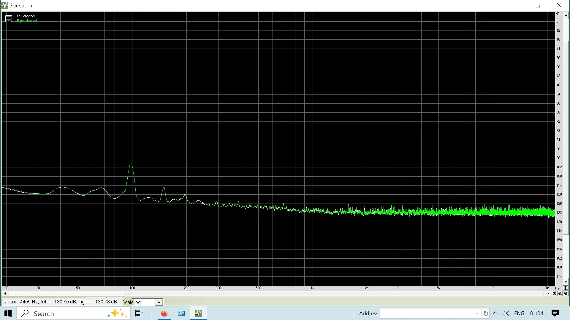Click the dB axis zoom-in magnifier
Image resolution: width=570 pixels, height=320 pixels.
click(x=566, y=288)
